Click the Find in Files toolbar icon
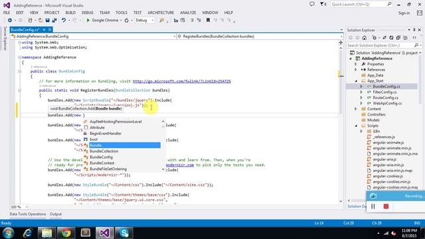Viewport: 425px width, 239px height. (162, 21)
